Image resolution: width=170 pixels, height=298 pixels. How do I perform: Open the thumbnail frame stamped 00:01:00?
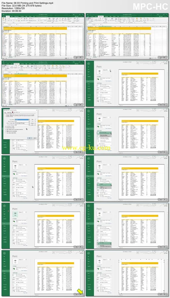127,36
